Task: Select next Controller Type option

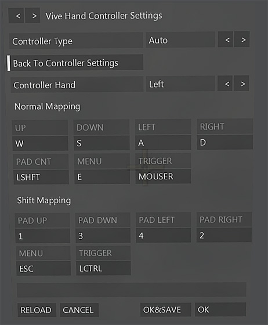Action: coord(242,39)
